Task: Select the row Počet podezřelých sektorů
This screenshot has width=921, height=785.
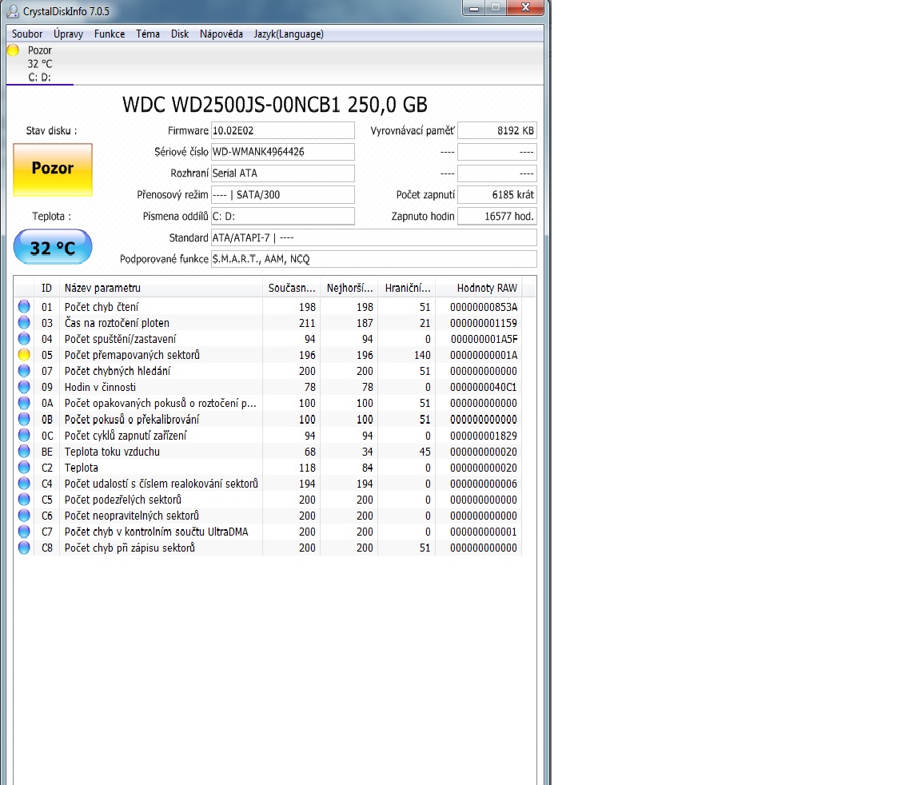Action: pyautogui.click(x=267, y=500)
